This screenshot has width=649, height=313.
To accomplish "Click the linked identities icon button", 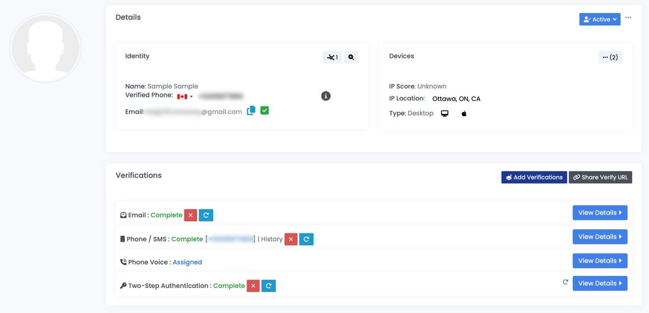I will [x=332, y=57].
